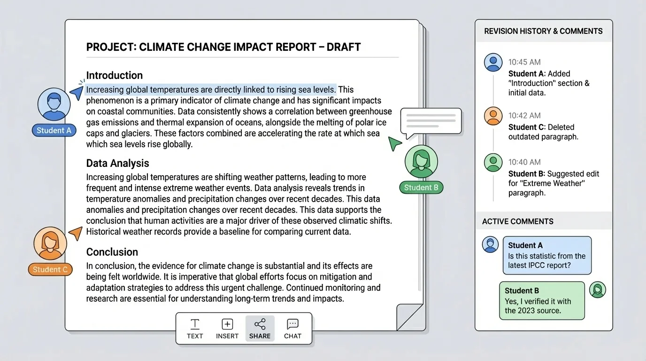Viewport: 646px width, 361px height.
Task: Click Student B's green avatar in the 10:40 entry
Action: pyautogui.click(x=493, y=162)
